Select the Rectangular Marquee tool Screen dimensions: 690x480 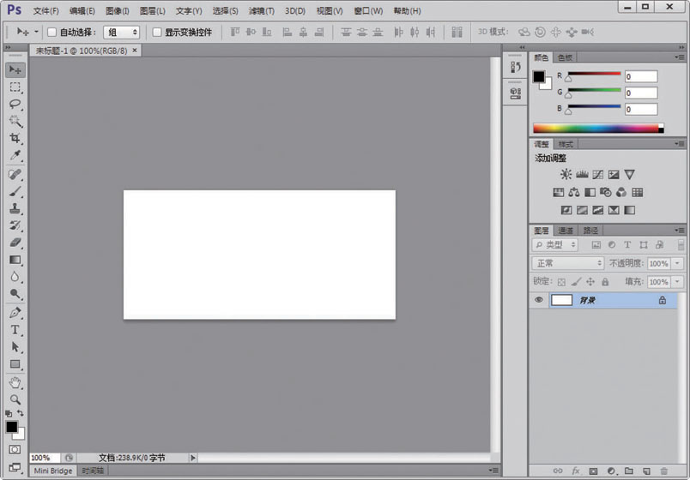click(x=15, y=87)
